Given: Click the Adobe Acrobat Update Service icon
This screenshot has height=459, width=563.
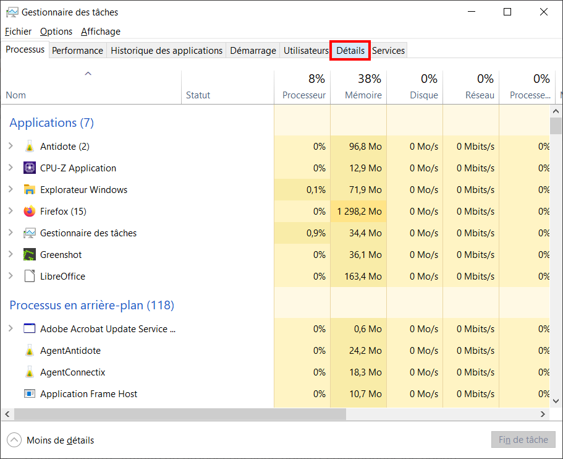Looking at the screenshot, I should (30, 328).
